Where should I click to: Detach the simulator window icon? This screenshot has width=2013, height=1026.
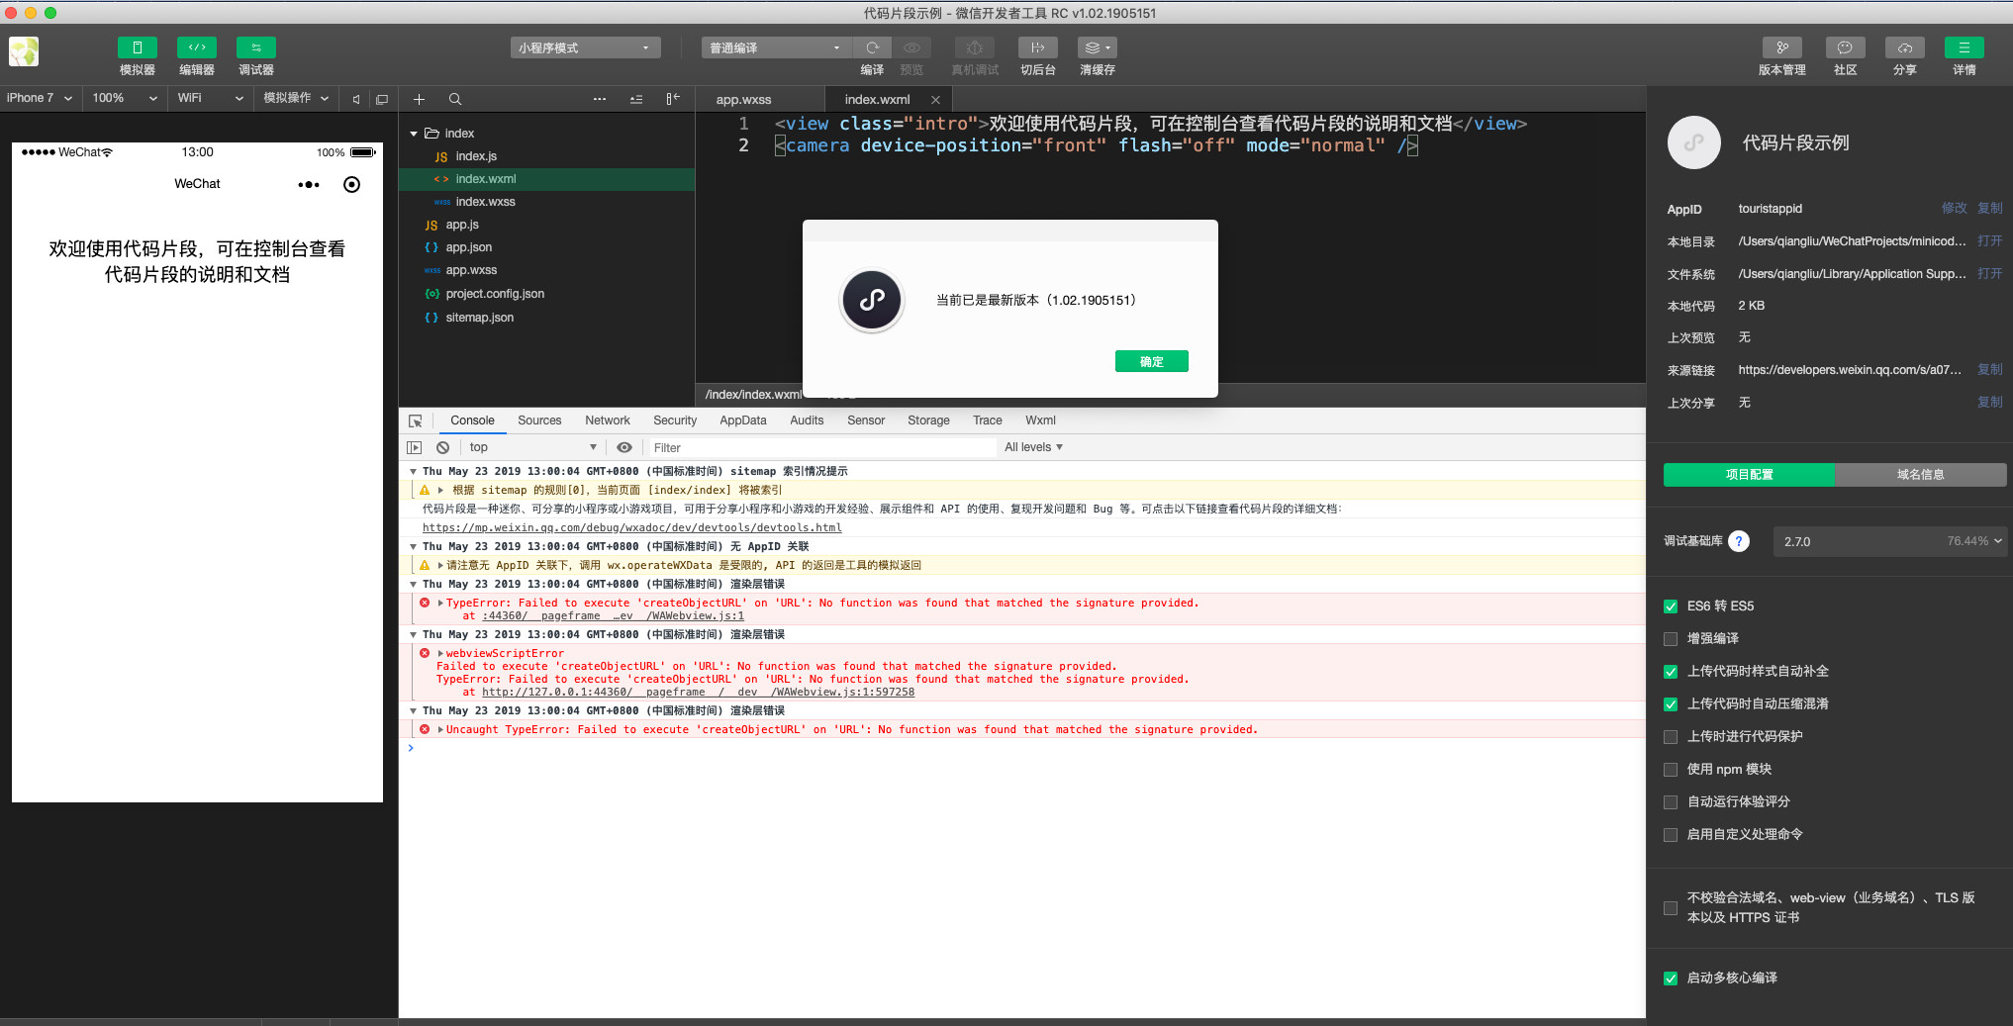382,99
